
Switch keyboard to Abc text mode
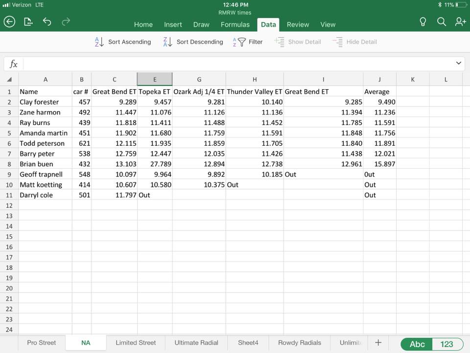[x=417, y=344]
